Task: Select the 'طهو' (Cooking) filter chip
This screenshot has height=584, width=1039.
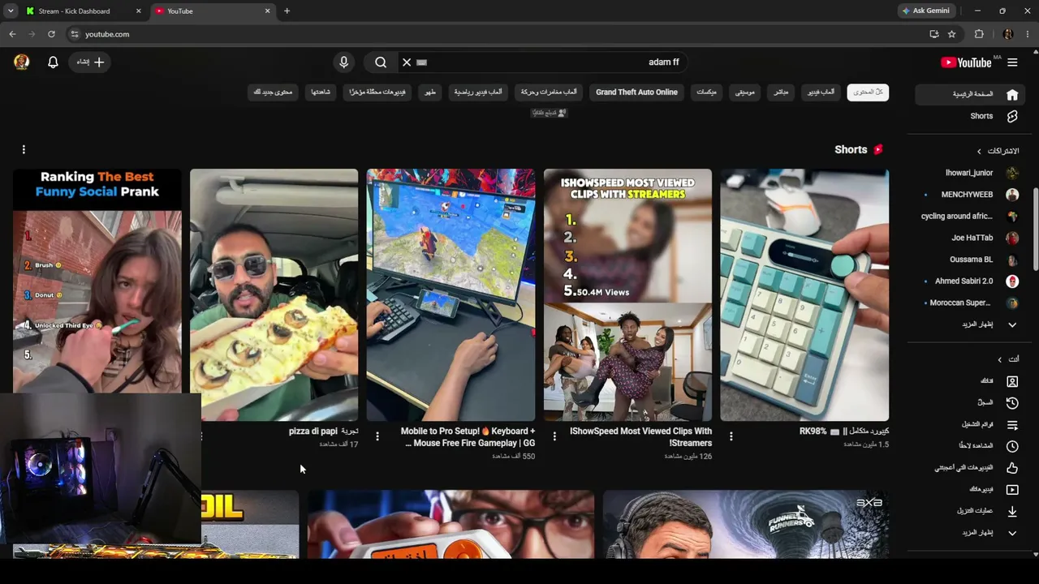Action: 430,92
